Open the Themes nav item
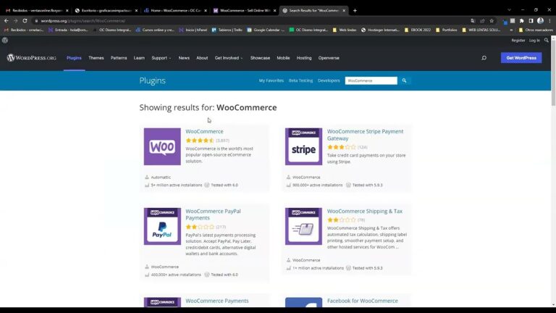This screenshot has width=556, height=313. (x=96, y=58)
